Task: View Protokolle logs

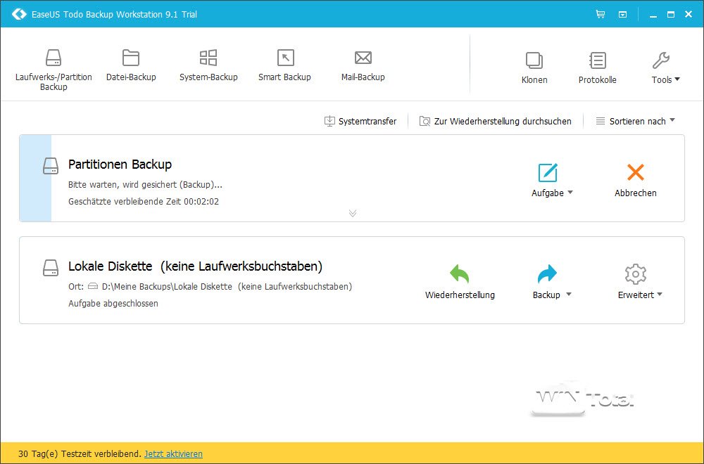Action: (x=597, y=68)
